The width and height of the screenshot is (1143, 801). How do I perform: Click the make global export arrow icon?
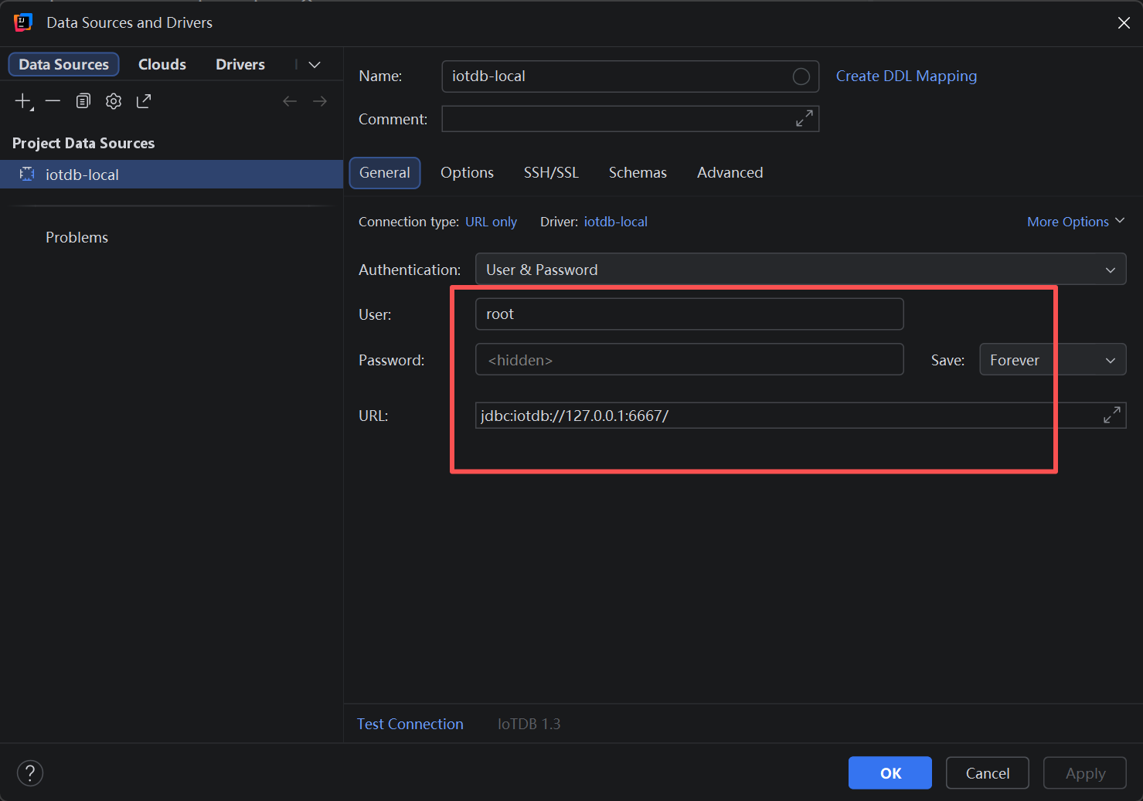click(144, 101)
